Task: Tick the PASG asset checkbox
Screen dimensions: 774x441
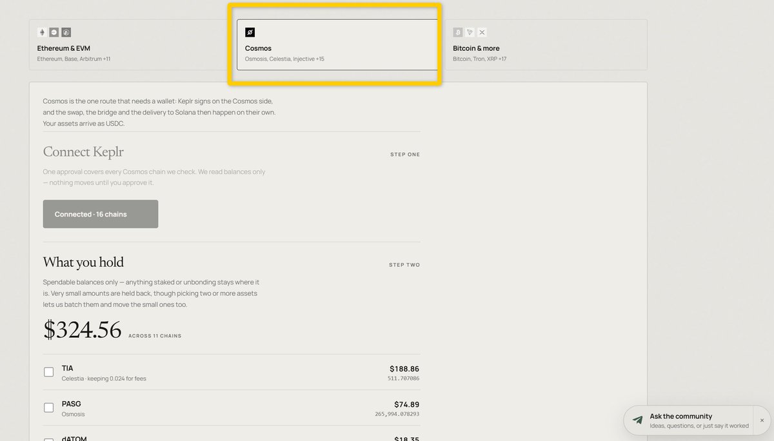Action: pyautogui.click(x=48, y=407)
